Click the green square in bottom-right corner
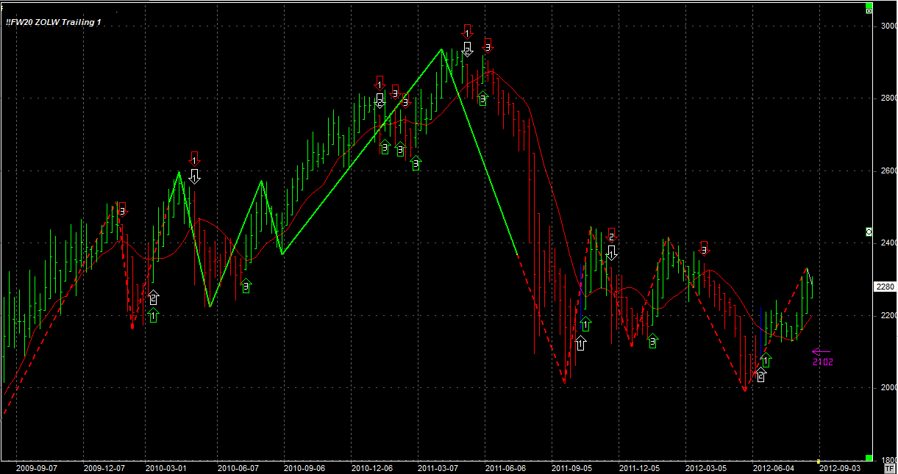The width and height of the screenshot is (898, 474). tap(869, 458)
